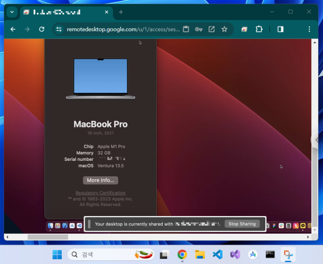Follow the Regulatory Certification link
This screenshot has width=323, height=264.
coord(100,193)
